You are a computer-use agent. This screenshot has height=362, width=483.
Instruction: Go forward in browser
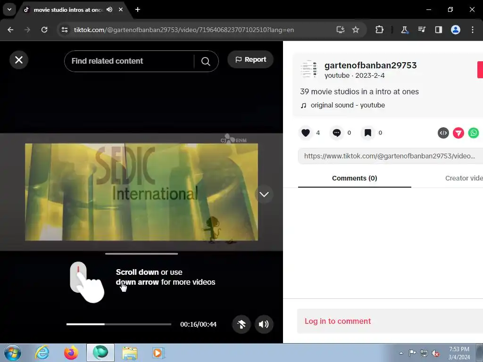tap(27, 30)
